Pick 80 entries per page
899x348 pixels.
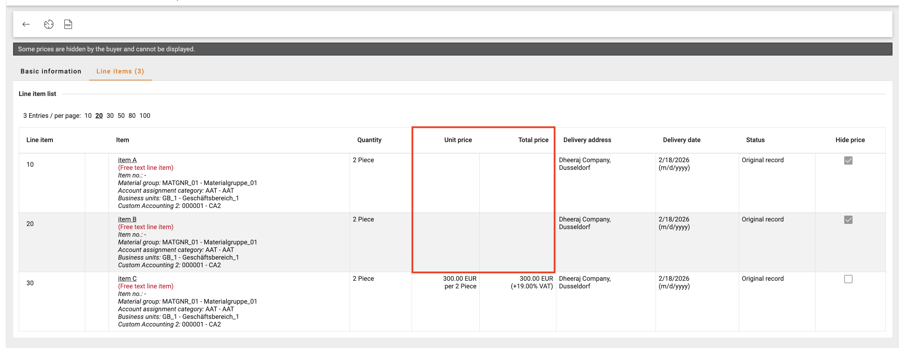132,115
